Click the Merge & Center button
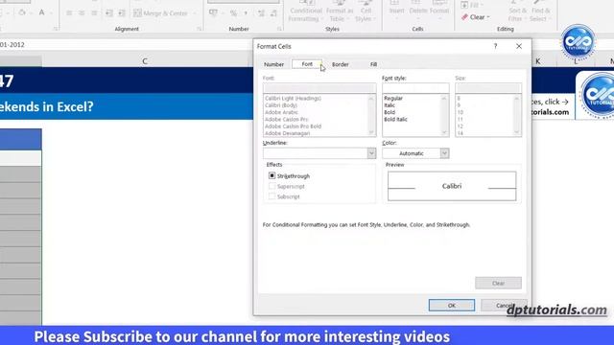Viewport: 614px width, 345px height. pos(160,13)
